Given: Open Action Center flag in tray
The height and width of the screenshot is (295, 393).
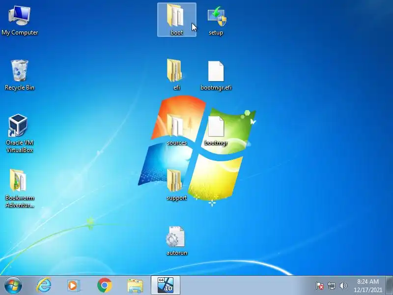Looking at the screenshot, I should [320, 286].
